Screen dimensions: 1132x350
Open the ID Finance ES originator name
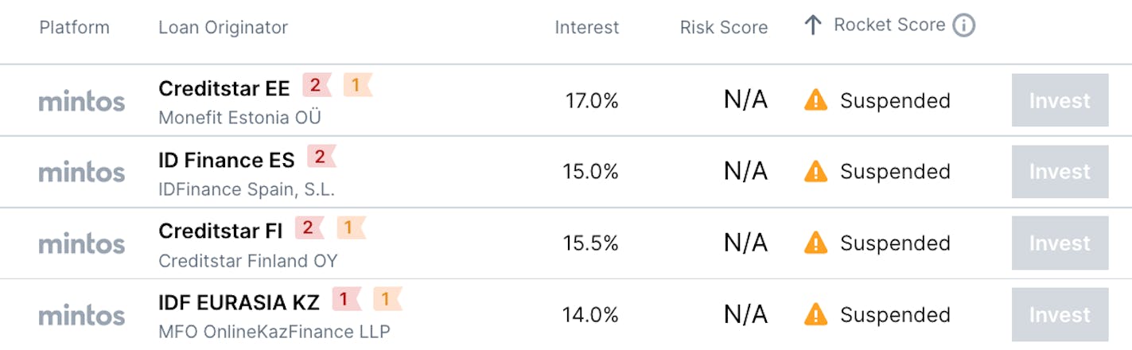click(x=227, y=160)
